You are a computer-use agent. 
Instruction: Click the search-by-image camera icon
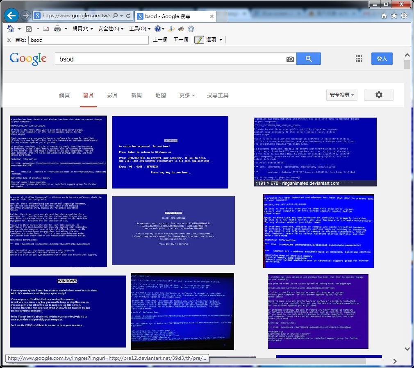click(290, 59)
